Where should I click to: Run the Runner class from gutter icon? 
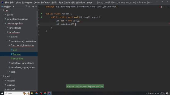point(42,14)
